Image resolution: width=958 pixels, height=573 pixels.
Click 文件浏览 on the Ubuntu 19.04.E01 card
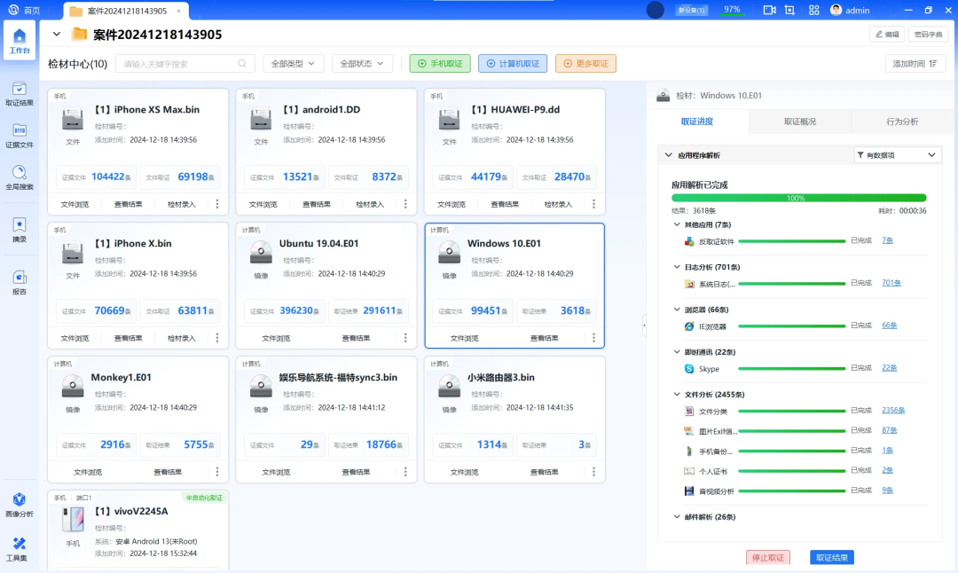pyautogui.click(x=276, y=338)
